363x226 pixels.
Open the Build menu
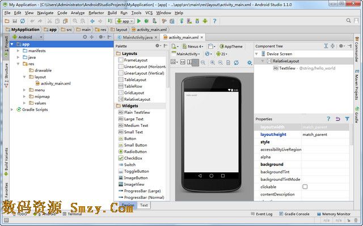(112, 13)
